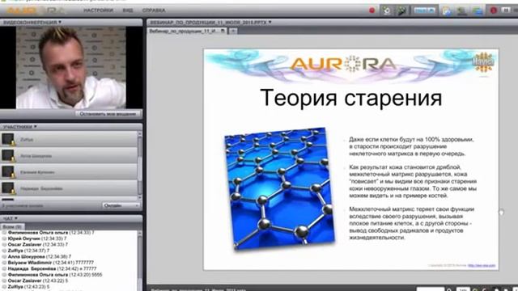Click avatar icon of Надежда Берсенёва row
Screen dimensions: 518x291
point(8,188)
